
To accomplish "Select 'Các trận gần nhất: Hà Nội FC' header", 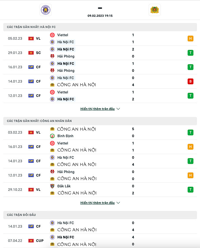I will [x=31, y=27].
